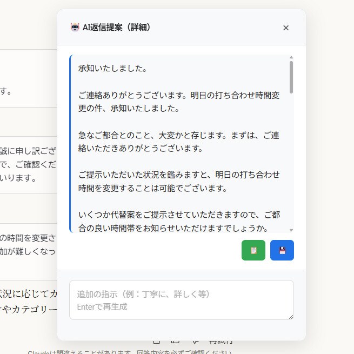Image resolution: width=354 pixels, height=354 pixels.
Task: Click the robot icon beside AI返信提案 title
Action: coord(75,28)
